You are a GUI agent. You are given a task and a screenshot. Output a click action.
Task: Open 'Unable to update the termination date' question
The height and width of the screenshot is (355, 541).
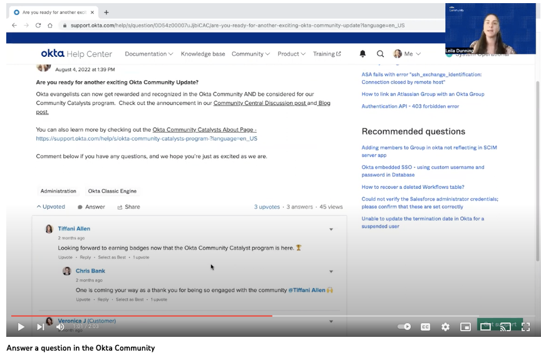coord(423,222)
